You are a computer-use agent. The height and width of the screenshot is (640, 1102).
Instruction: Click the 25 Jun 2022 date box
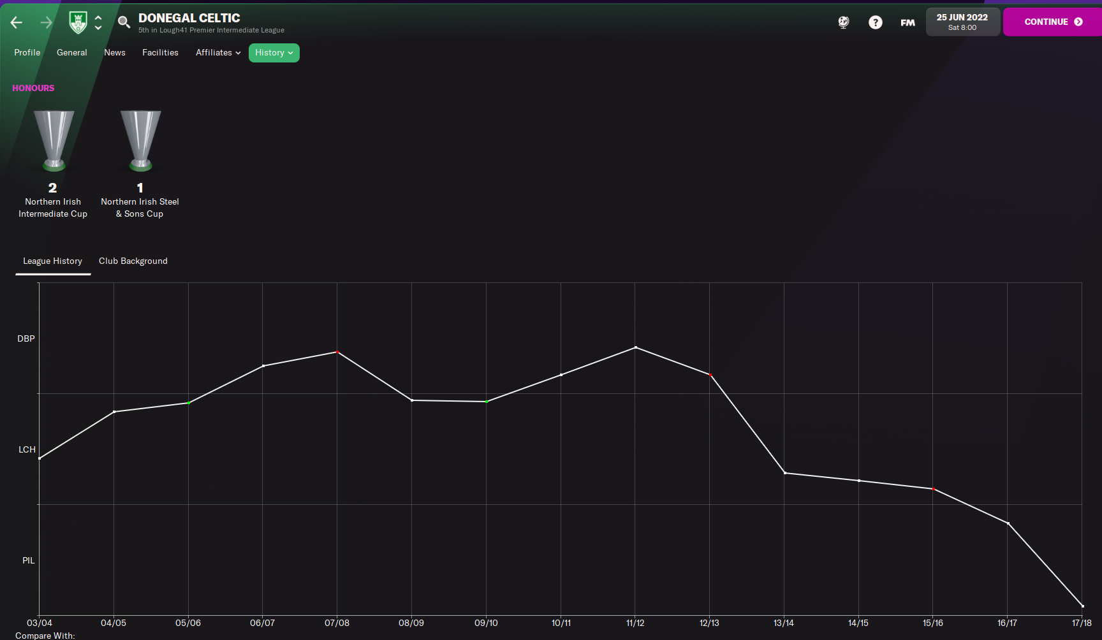(962, 22)
